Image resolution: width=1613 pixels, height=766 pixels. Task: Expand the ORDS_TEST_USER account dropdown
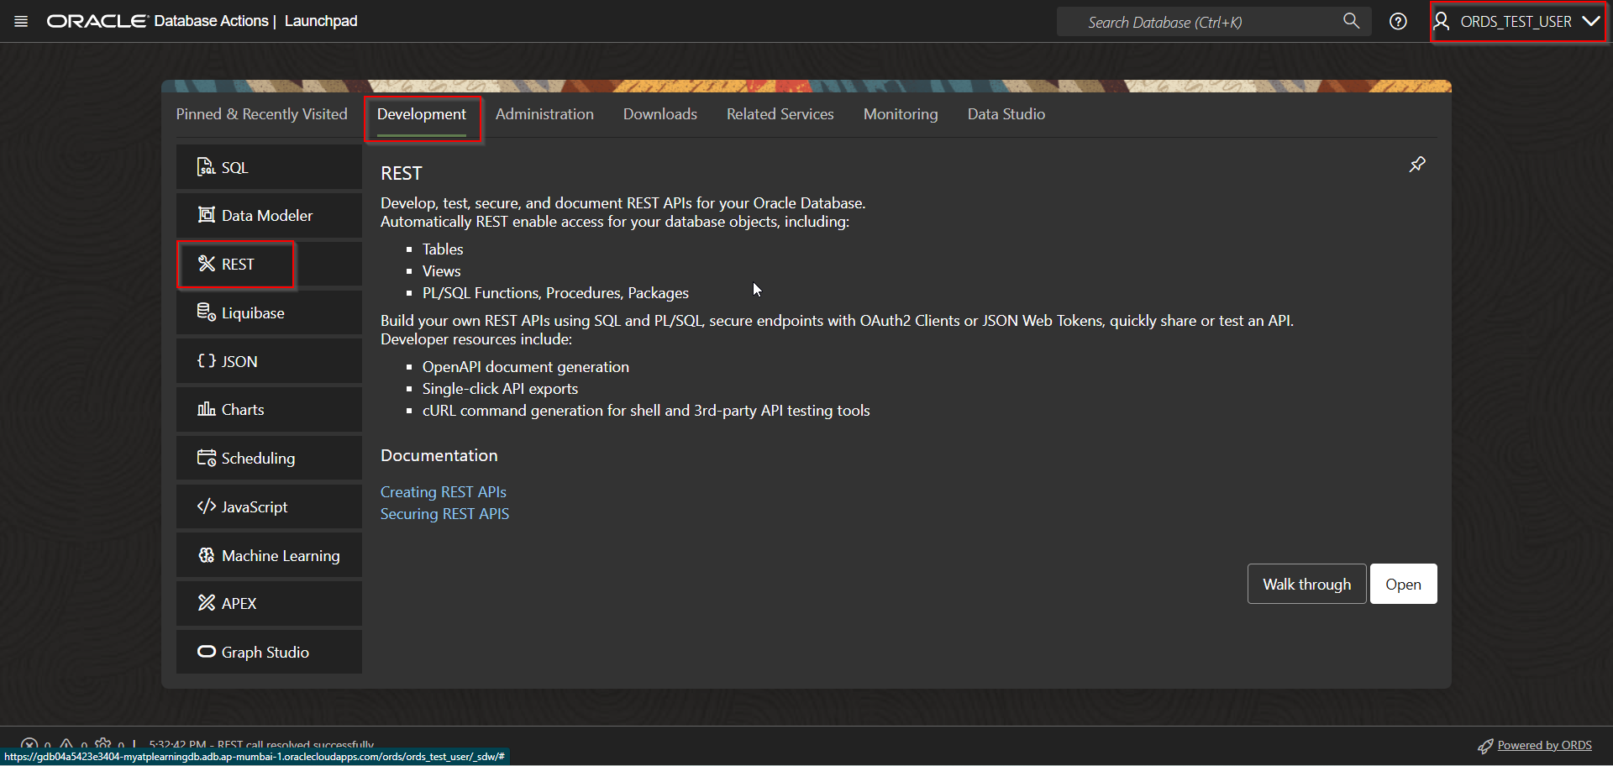coord(1517,21)
